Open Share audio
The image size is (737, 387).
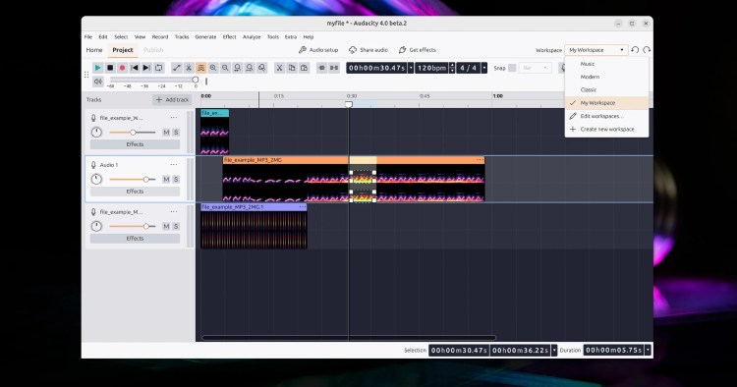click(368, 50)
